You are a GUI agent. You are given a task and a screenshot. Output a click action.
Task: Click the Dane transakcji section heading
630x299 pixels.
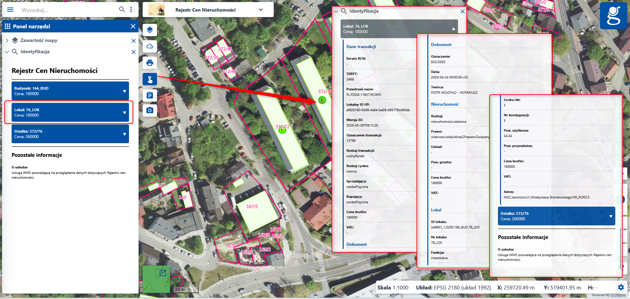pyautogui.click(x=361, y=47)
